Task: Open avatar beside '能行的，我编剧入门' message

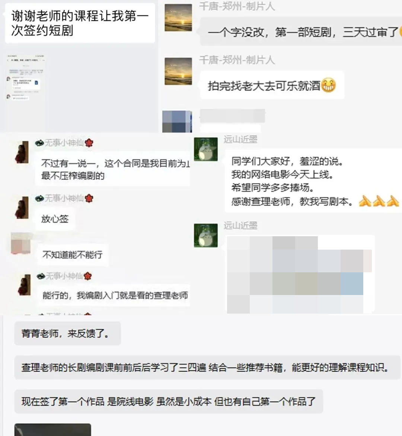Action: (x=24, y=285)
